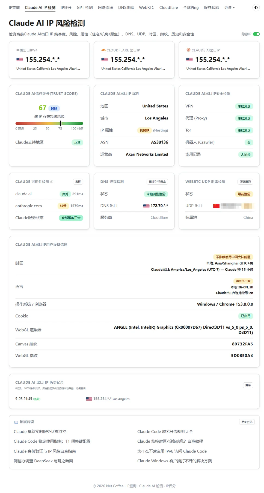Expand the 更多 navigation dropdown
Viewport: 264px width, 493px height.
click(x=229, y=8)
